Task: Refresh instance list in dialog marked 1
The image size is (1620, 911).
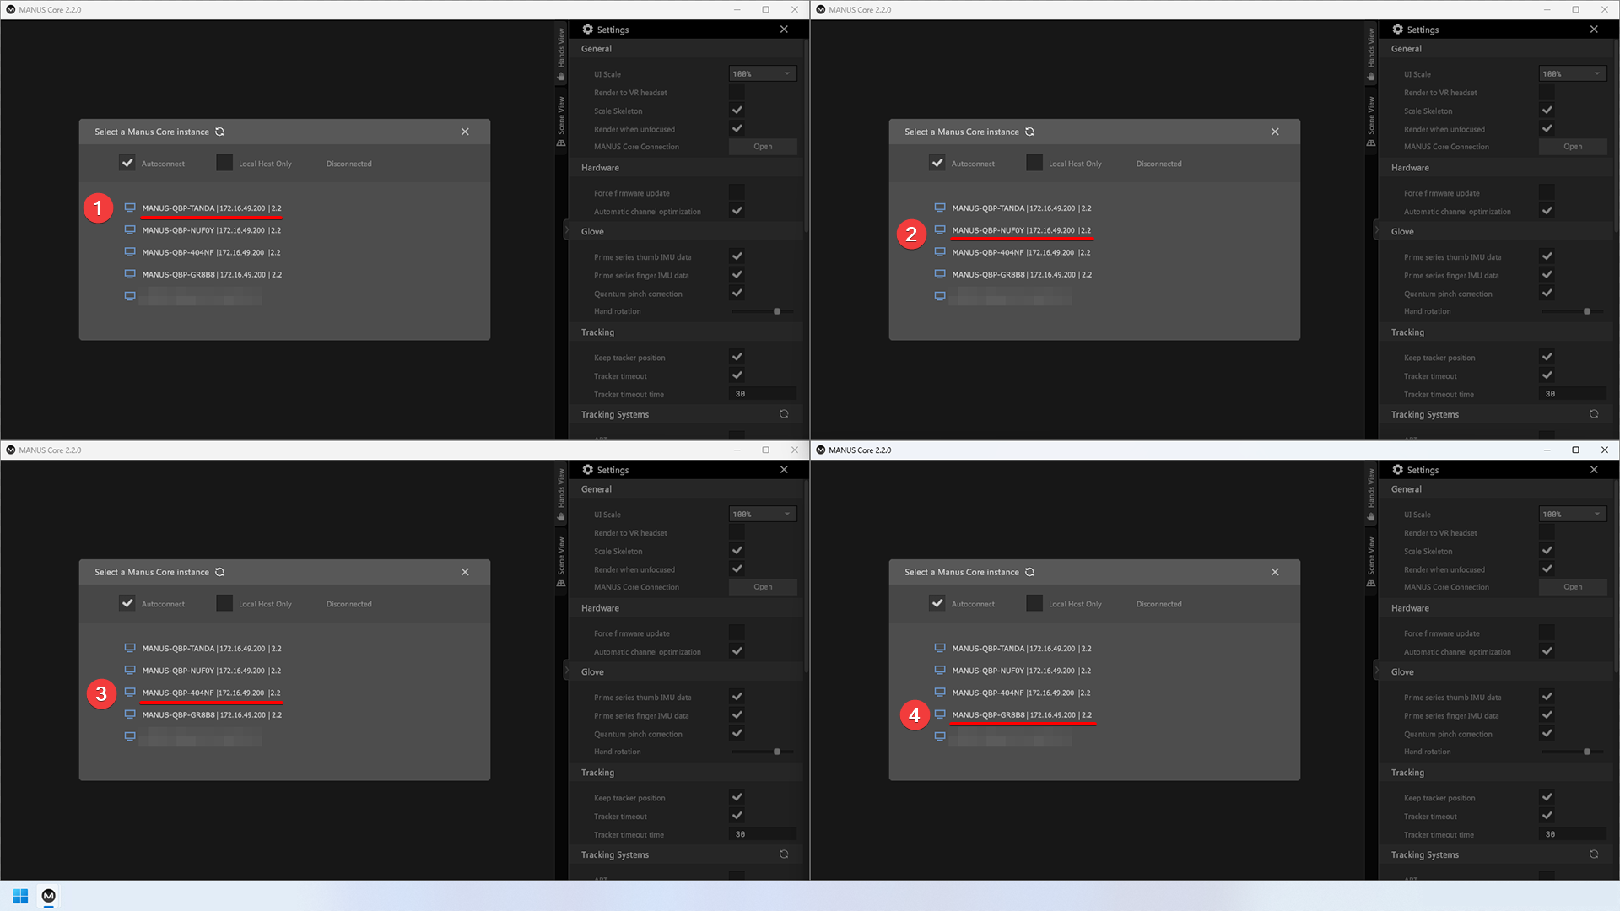Action: coord(219,132)
